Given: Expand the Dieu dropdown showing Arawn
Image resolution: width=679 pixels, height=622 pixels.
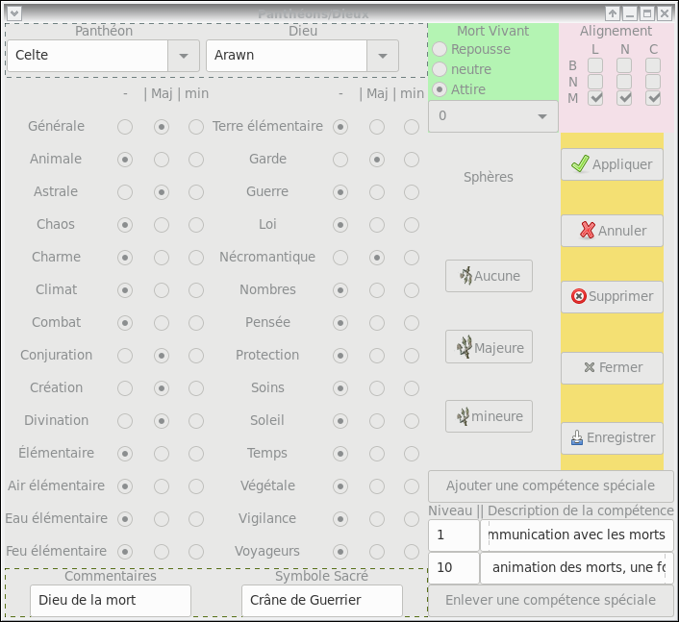Looking at the screenshot, I should point(383,56).
